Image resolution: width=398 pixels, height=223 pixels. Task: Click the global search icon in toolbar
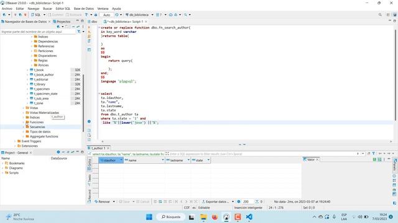click(x=380, y=15)
